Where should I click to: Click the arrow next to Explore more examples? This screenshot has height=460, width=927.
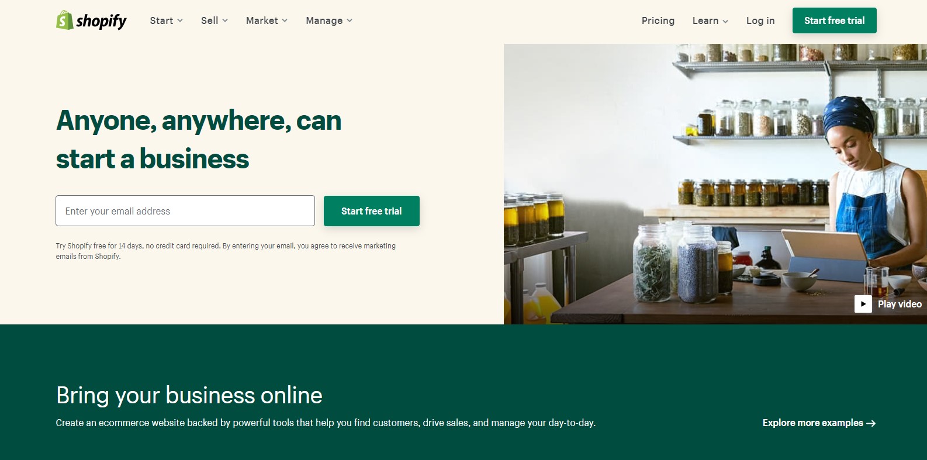click(871, 423)
